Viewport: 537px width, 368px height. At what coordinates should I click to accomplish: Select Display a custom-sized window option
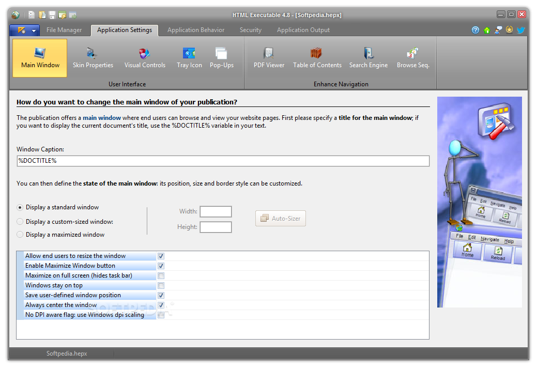[x=65, y=222]
